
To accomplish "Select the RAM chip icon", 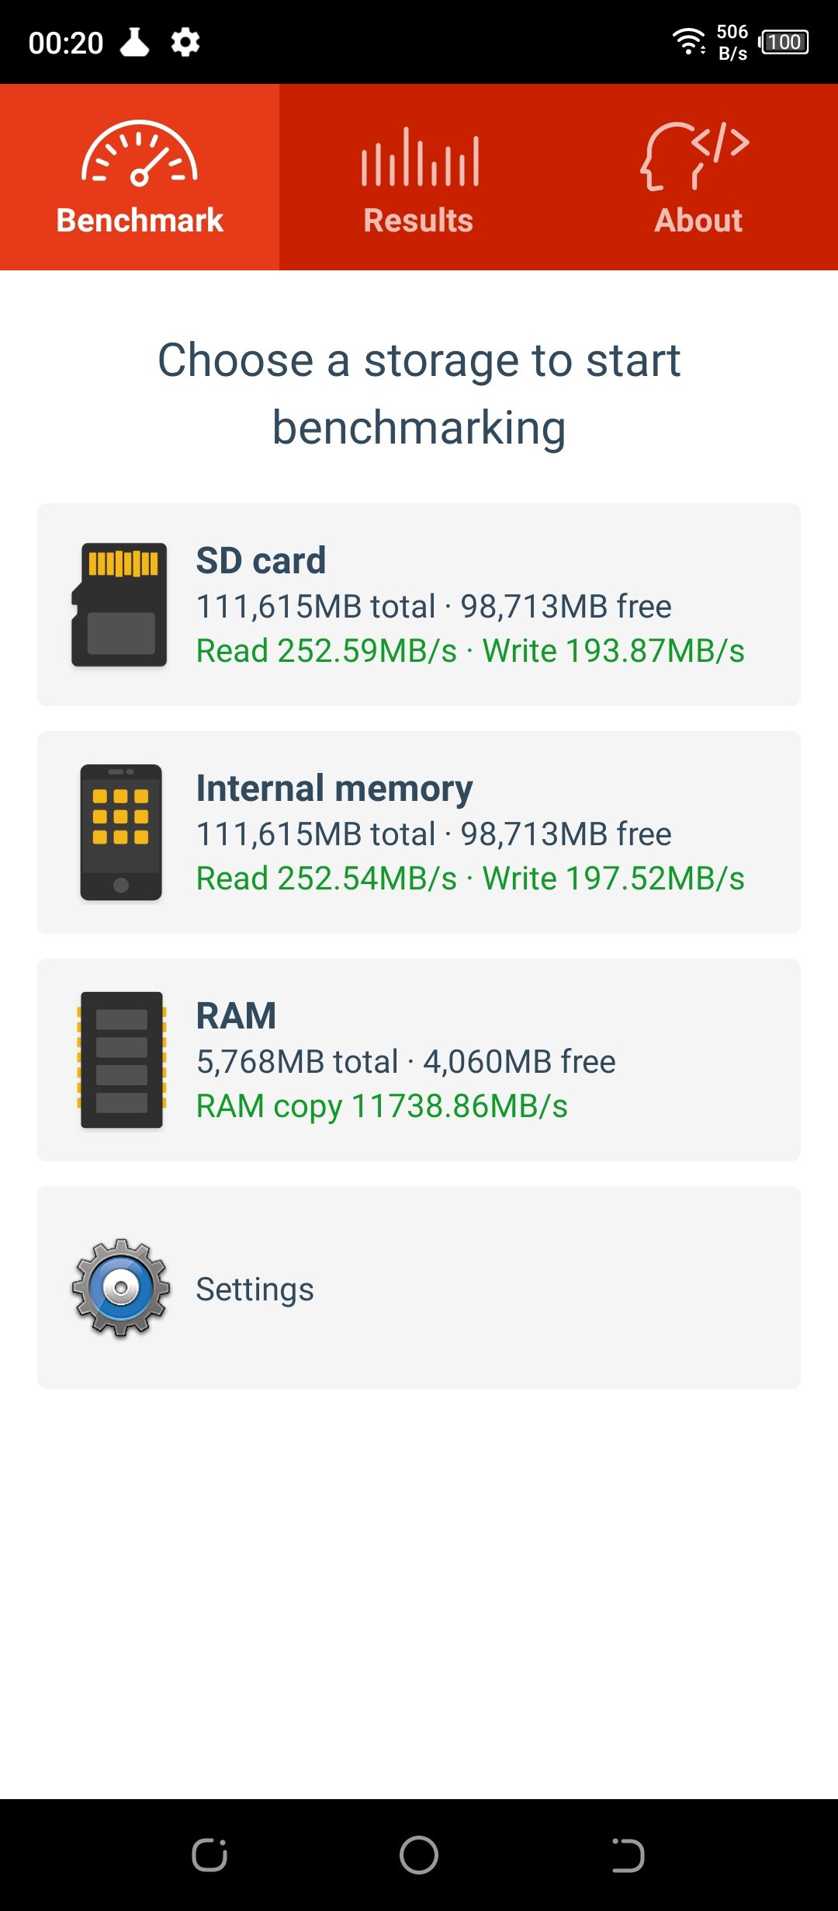I will pyautogui.click(x=121, y=1060).
